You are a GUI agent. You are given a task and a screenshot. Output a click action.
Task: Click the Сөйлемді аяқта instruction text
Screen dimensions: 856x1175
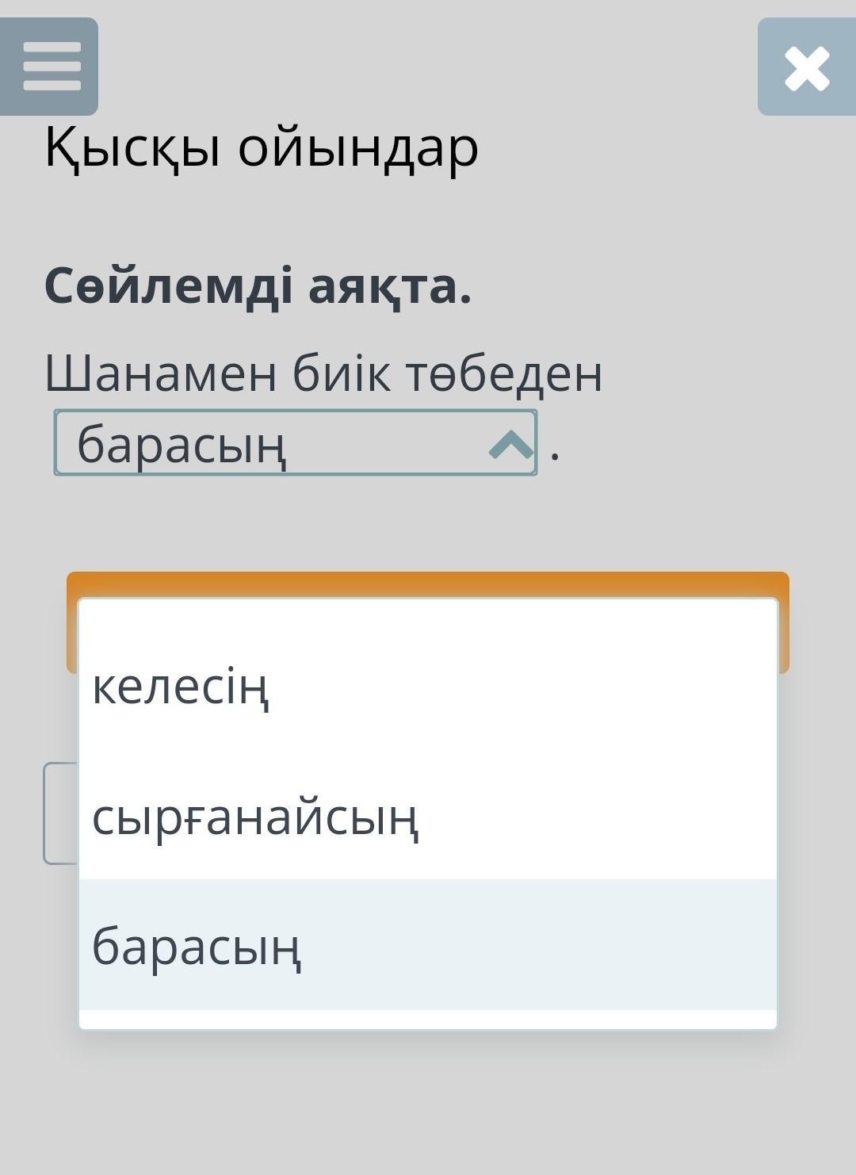pyautogui.click(x=258, y=286)
